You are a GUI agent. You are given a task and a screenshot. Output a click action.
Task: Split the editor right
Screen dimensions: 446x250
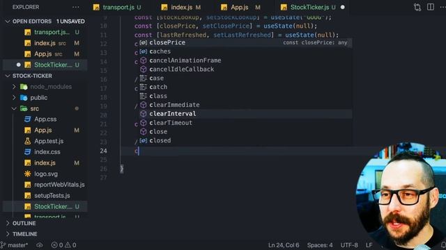[431, 7]
